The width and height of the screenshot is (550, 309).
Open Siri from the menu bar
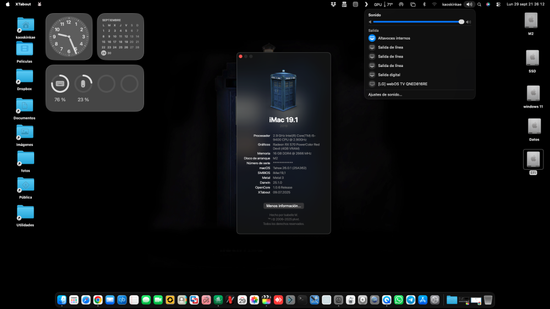(x=488, y=4)
